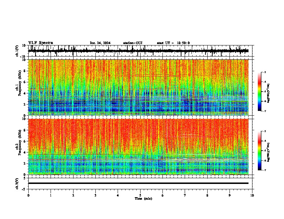This screenshot has width=284, height=219.
Task: Click time axis tick label "1"
Action: 51,195
